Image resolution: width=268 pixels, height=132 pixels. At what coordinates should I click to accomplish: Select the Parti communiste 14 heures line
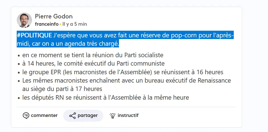(x=93, y=63)
